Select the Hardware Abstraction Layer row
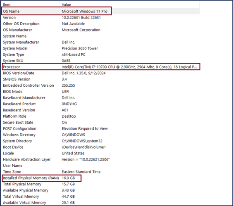Viewport: 233px width, 206px height. point(100,159)
